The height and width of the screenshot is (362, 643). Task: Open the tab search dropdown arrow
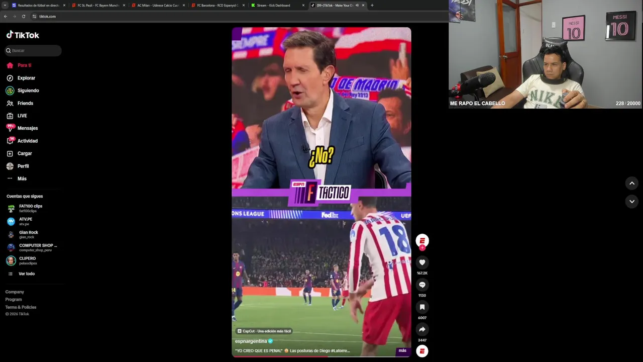pyautogui.click(x=5, y=6)
